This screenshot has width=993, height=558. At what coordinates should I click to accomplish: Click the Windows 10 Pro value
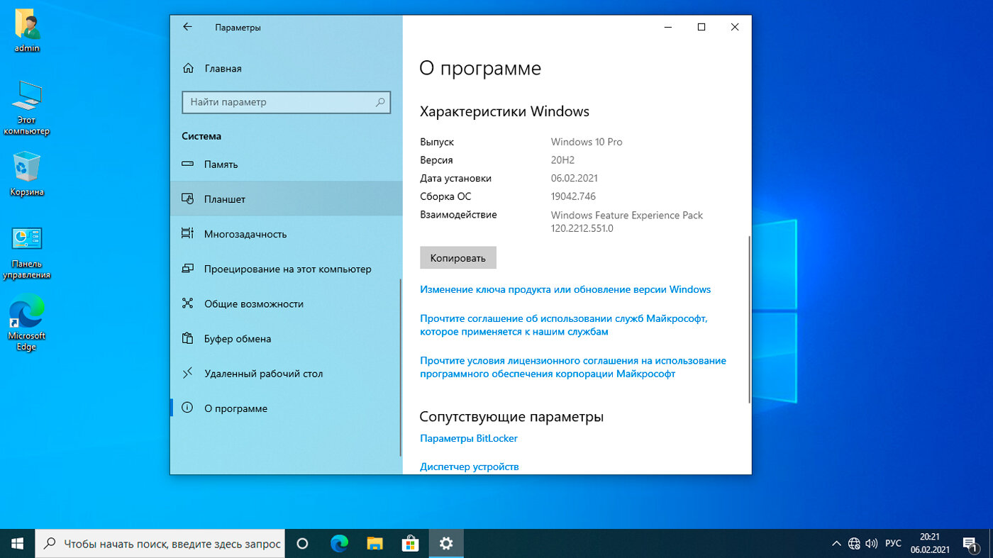587,142
